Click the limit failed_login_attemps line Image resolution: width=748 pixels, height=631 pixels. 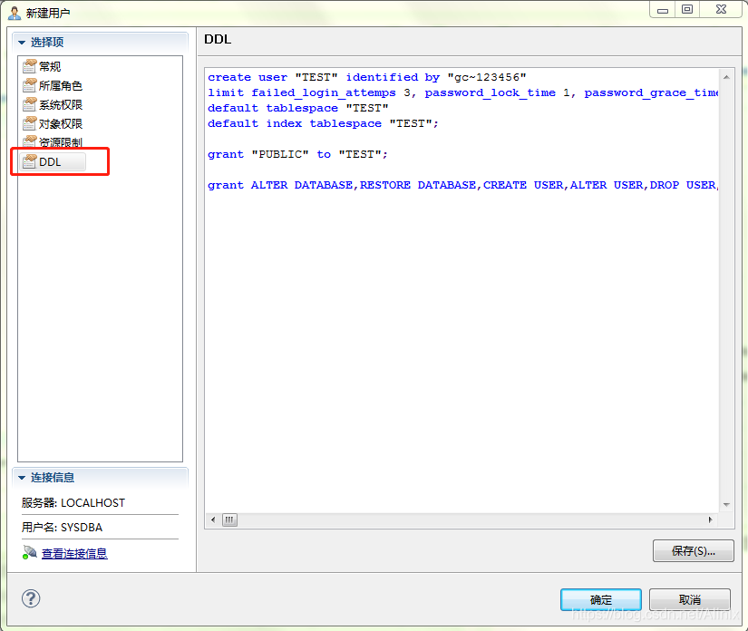tap(462, 92)
